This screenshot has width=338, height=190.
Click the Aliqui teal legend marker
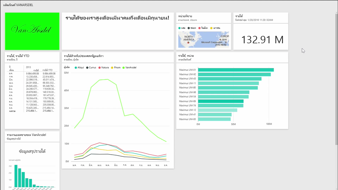click(76, 68)
